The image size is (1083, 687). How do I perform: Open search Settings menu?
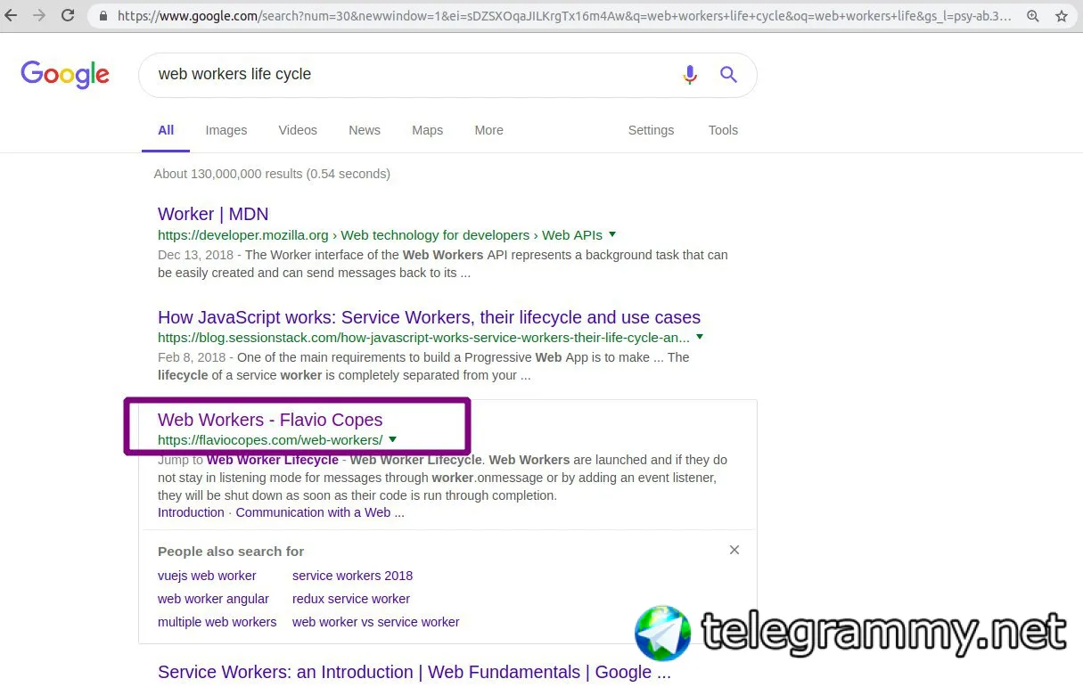(x=651, y=130)
